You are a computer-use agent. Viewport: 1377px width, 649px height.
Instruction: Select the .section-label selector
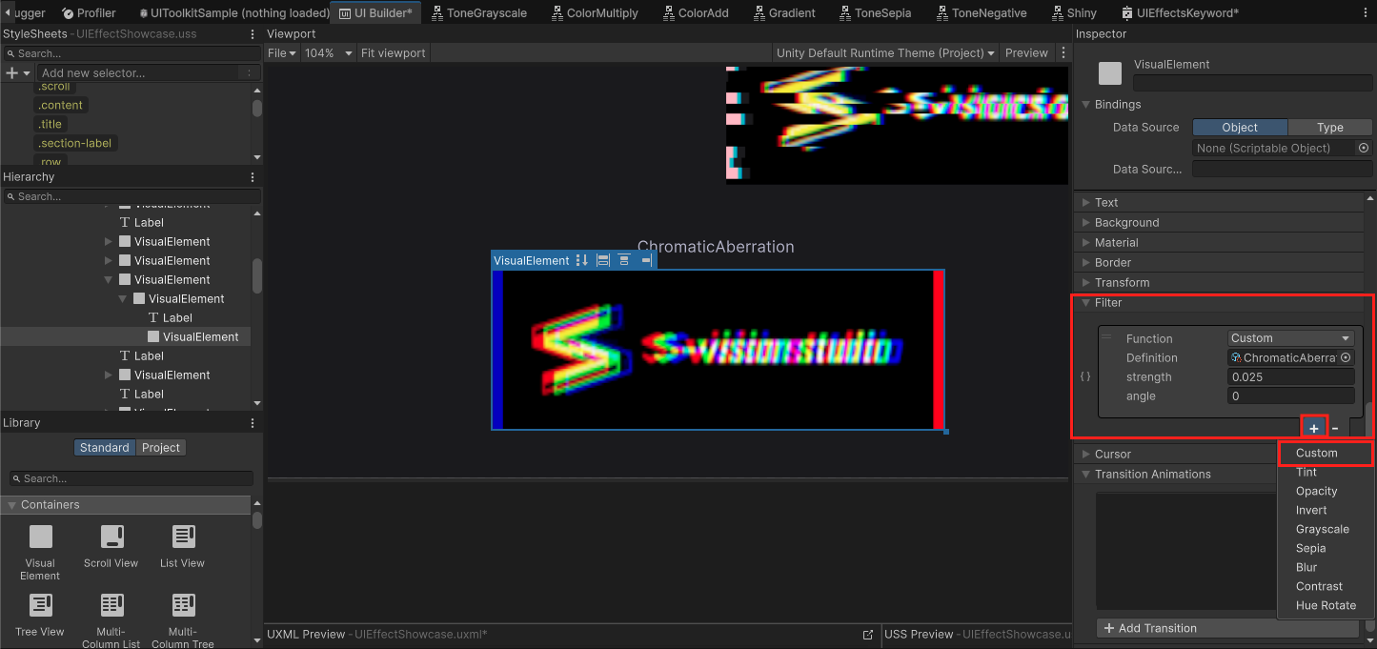75,143
